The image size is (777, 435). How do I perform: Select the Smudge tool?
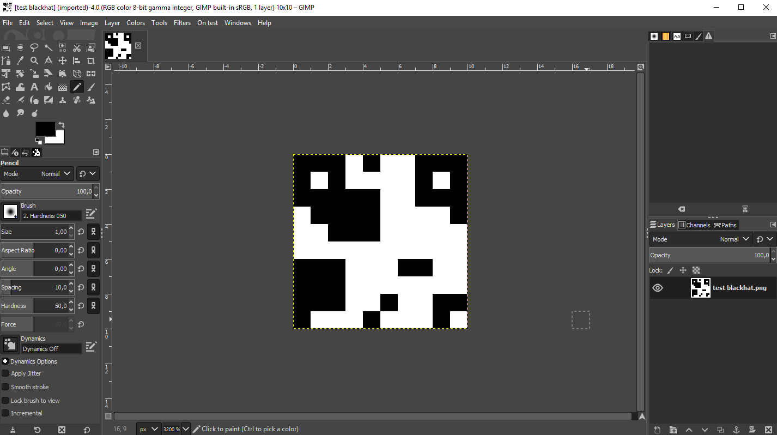pos(20,113)
